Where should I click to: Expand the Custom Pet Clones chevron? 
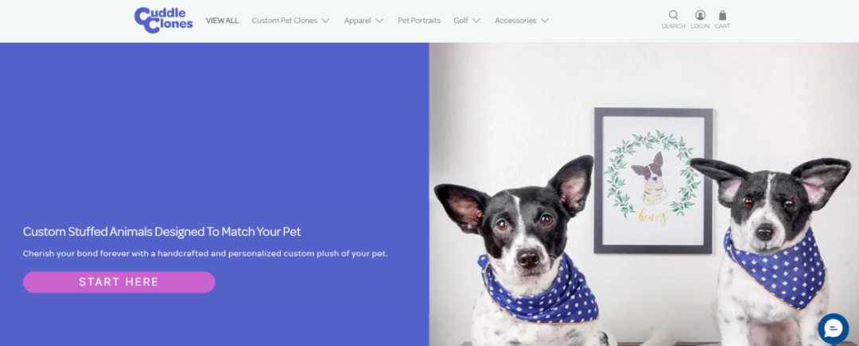[325, 21]
